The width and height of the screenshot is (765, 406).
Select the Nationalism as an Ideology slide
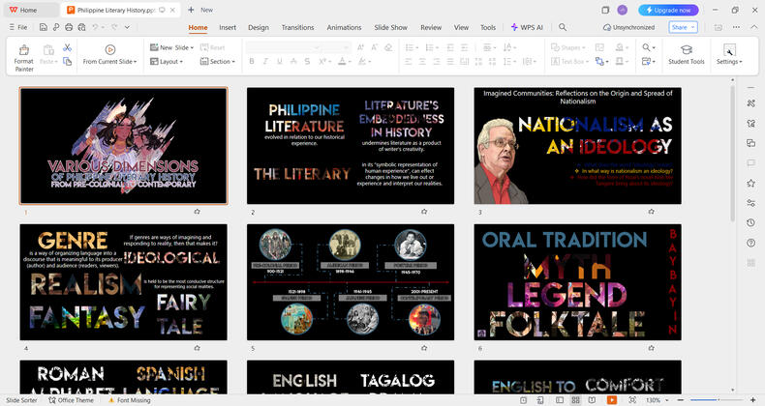578,146
